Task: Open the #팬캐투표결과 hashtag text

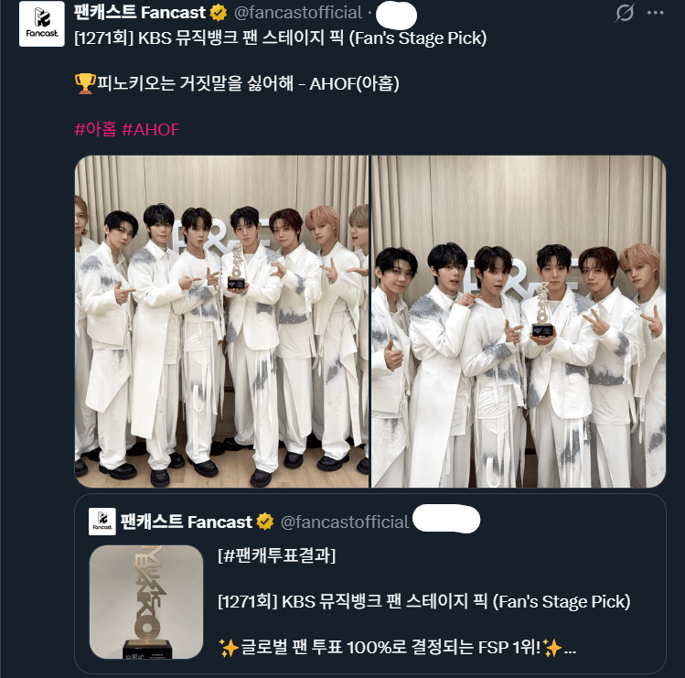Action: click(276, 555)
